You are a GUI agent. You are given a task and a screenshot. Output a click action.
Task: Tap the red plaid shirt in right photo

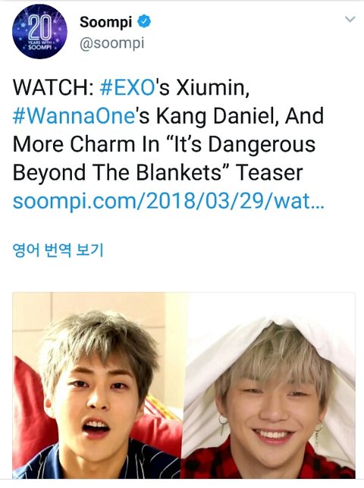268,461
